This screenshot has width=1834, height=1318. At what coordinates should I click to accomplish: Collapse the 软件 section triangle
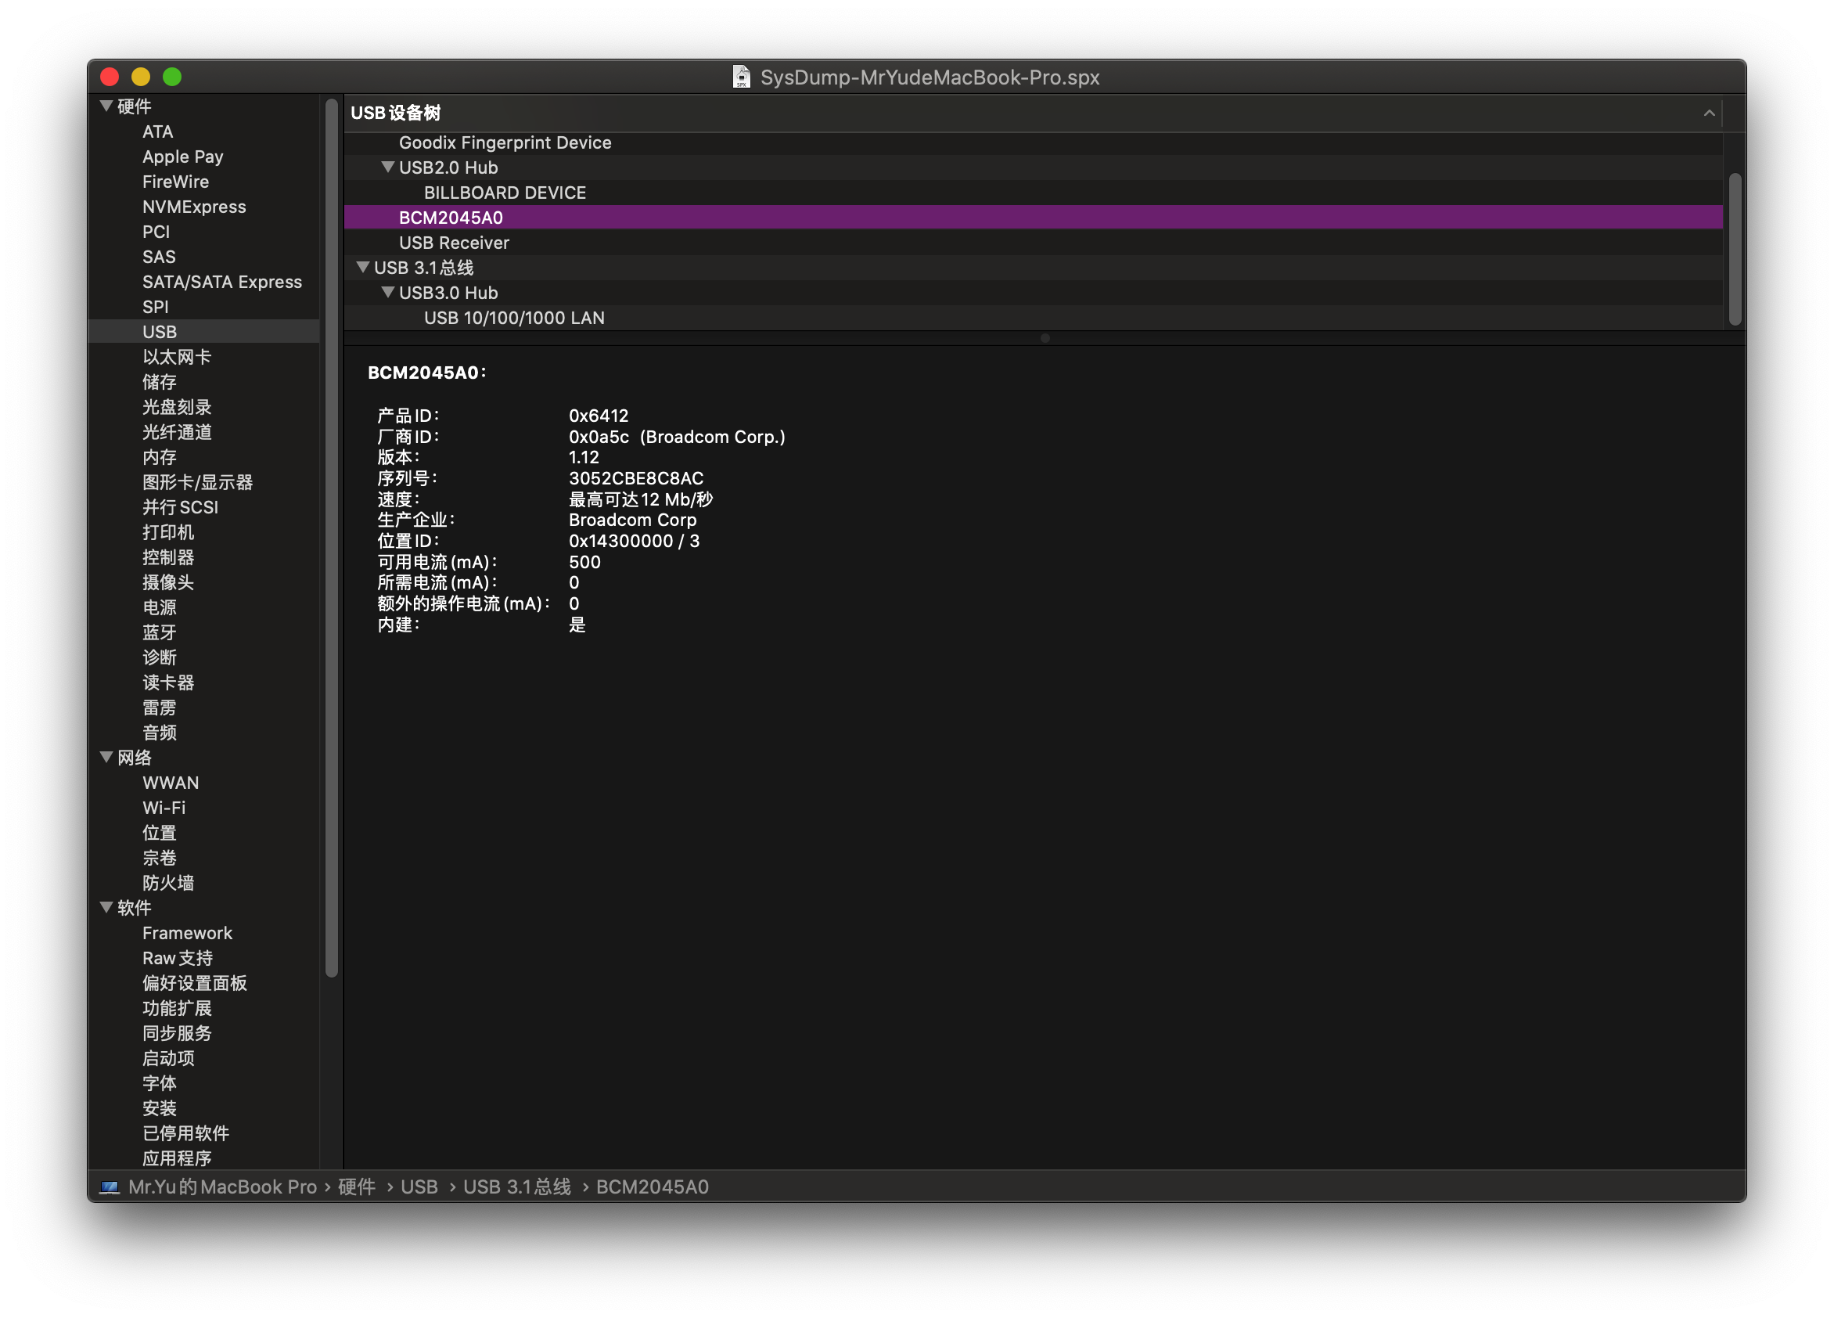click(x=106, y=907)
